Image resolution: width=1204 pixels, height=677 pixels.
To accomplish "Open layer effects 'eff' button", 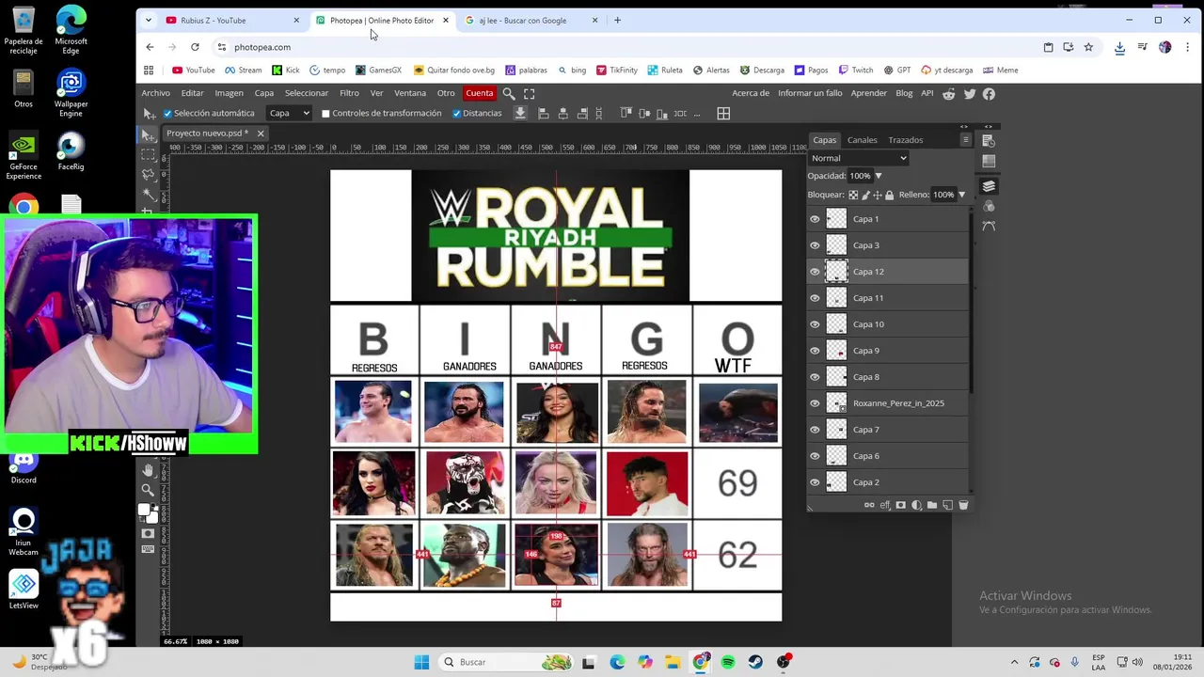I will [x=885, y=505].
